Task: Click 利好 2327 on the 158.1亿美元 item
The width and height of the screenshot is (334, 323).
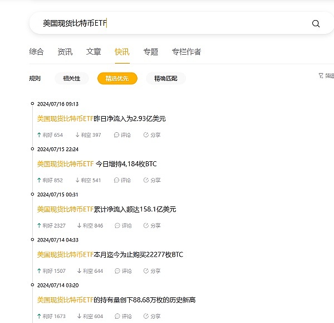Action: click(51, 225)
